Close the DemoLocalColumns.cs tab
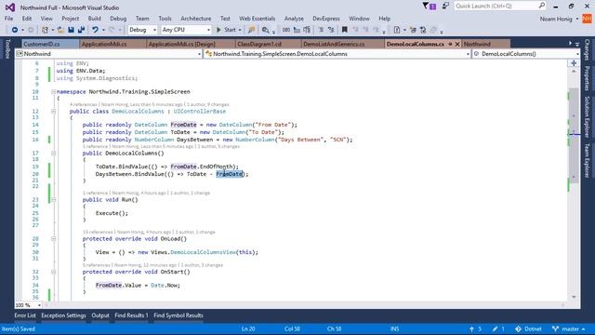 457,44
